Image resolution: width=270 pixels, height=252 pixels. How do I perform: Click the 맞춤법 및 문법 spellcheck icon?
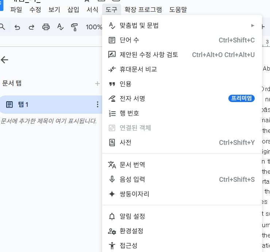click(x=112, y=26)
